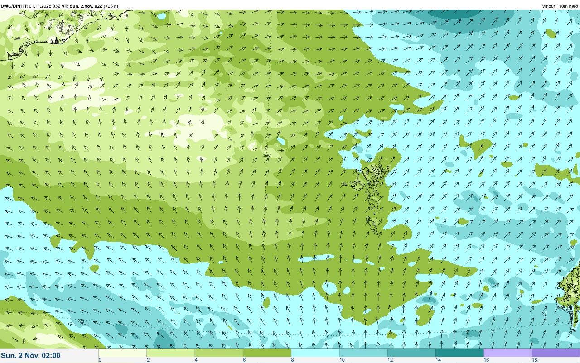This screenshot has height=363, width=580.
Task: Click the 0–2 m/s pale yellow legend swatch
Action: 123,353
